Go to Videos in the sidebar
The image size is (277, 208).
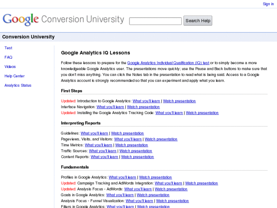coord(10,67)
